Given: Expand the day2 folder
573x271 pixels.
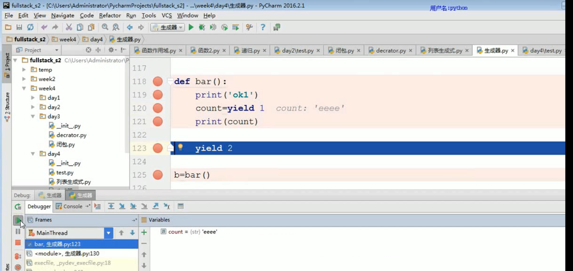Looking at the screenshot, I should (33, 107).
